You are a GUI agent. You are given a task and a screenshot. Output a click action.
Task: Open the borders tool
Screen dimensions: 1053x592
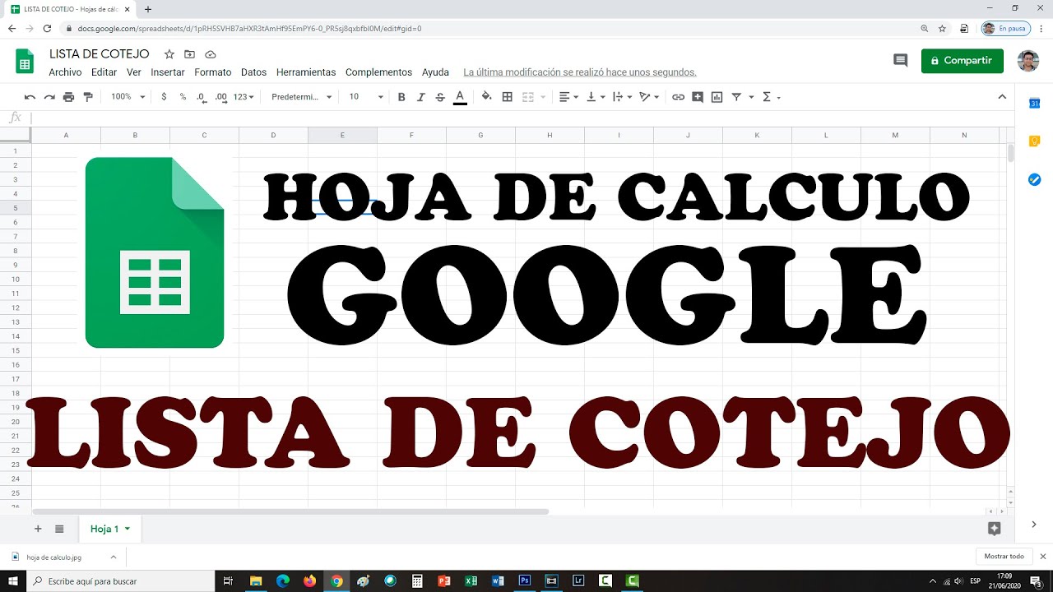coord(508,97)
